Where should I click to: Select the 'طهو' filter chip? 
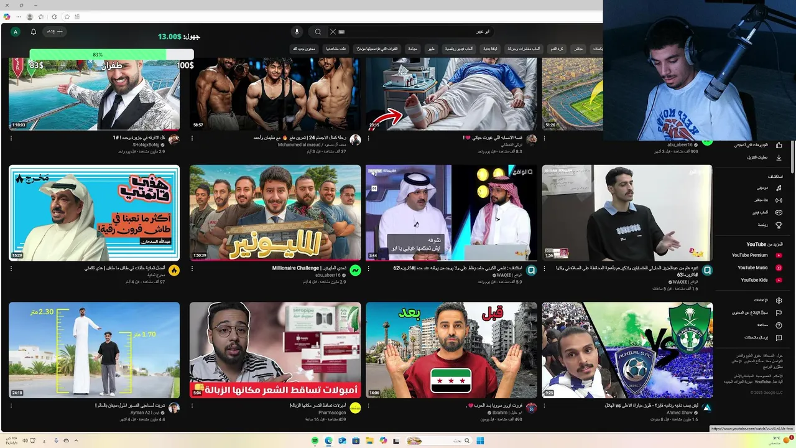point(431,49)
